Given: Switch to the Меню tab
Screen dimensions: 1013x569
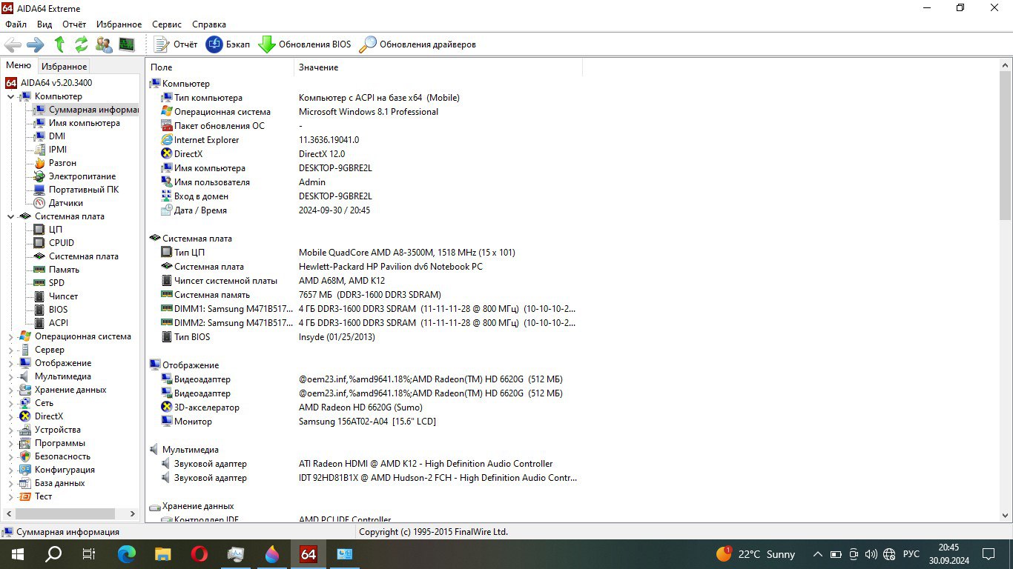Looking at the screenshot, I should pos(19,65).
